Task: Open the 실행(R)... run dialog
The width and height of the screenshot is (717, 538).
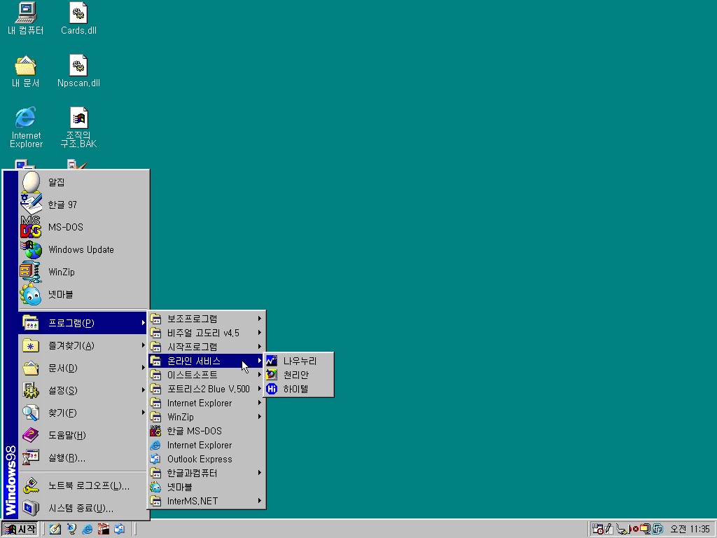Action: click(84, 457)
